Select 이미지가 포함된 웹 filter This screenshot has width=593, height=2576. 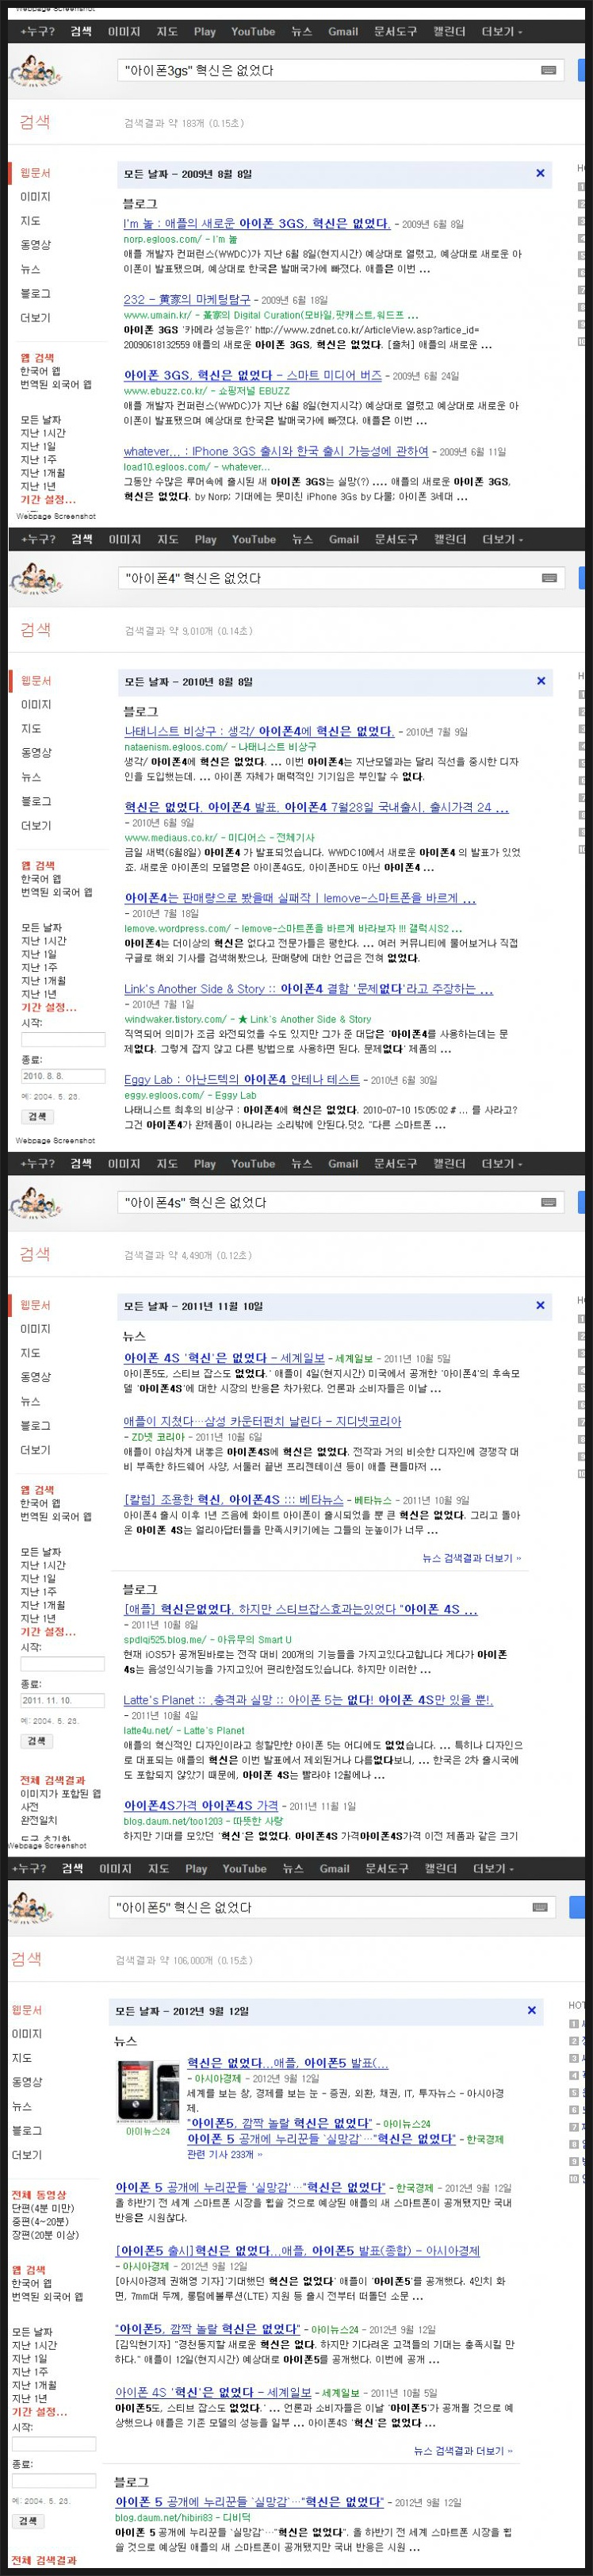point(60,1794)
